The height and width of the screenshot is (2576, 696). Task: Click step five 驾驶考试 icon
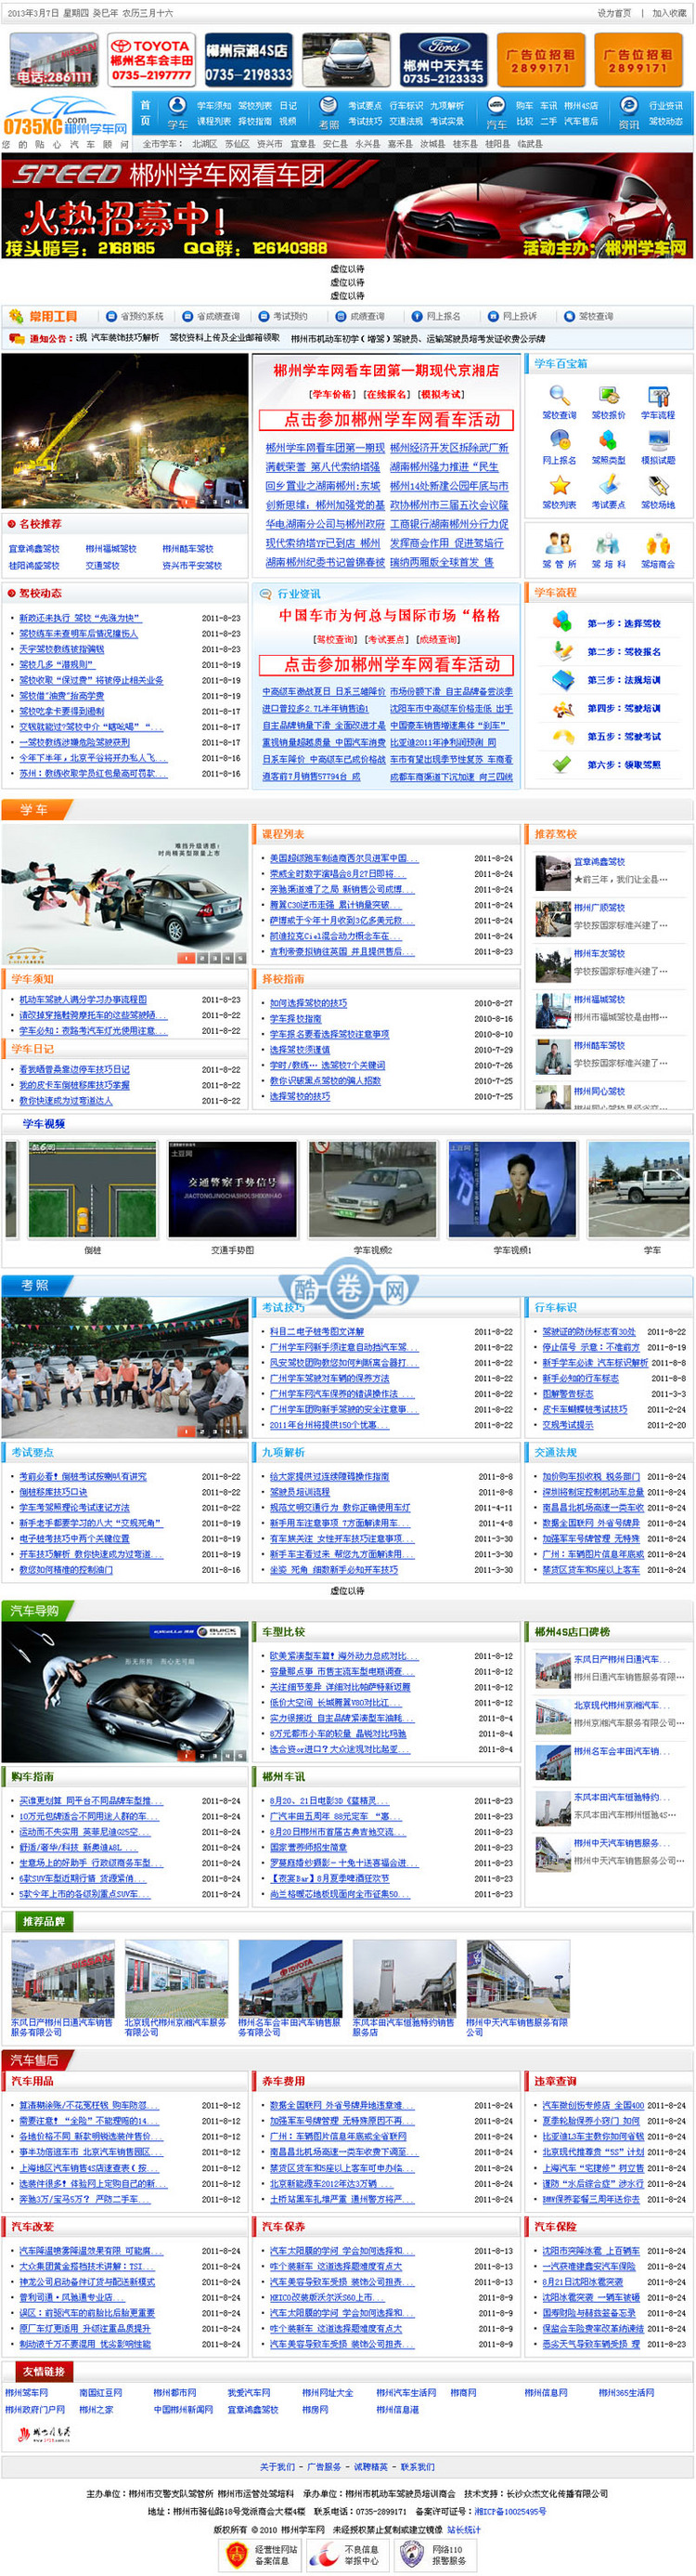(x=562, y=736)
